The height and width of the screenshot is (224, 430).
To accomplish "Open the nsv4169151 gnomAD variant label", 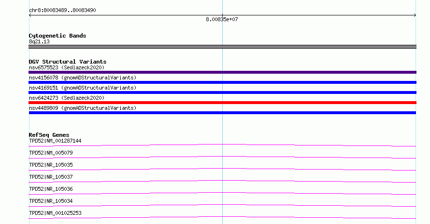I will 83,88.
